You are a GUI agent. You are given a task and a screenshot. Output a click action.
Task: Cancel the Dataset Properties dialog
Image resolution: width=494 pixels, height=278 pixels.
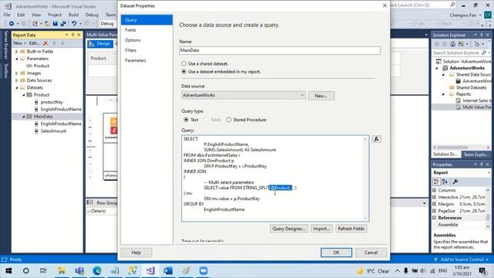click(370, 253)
